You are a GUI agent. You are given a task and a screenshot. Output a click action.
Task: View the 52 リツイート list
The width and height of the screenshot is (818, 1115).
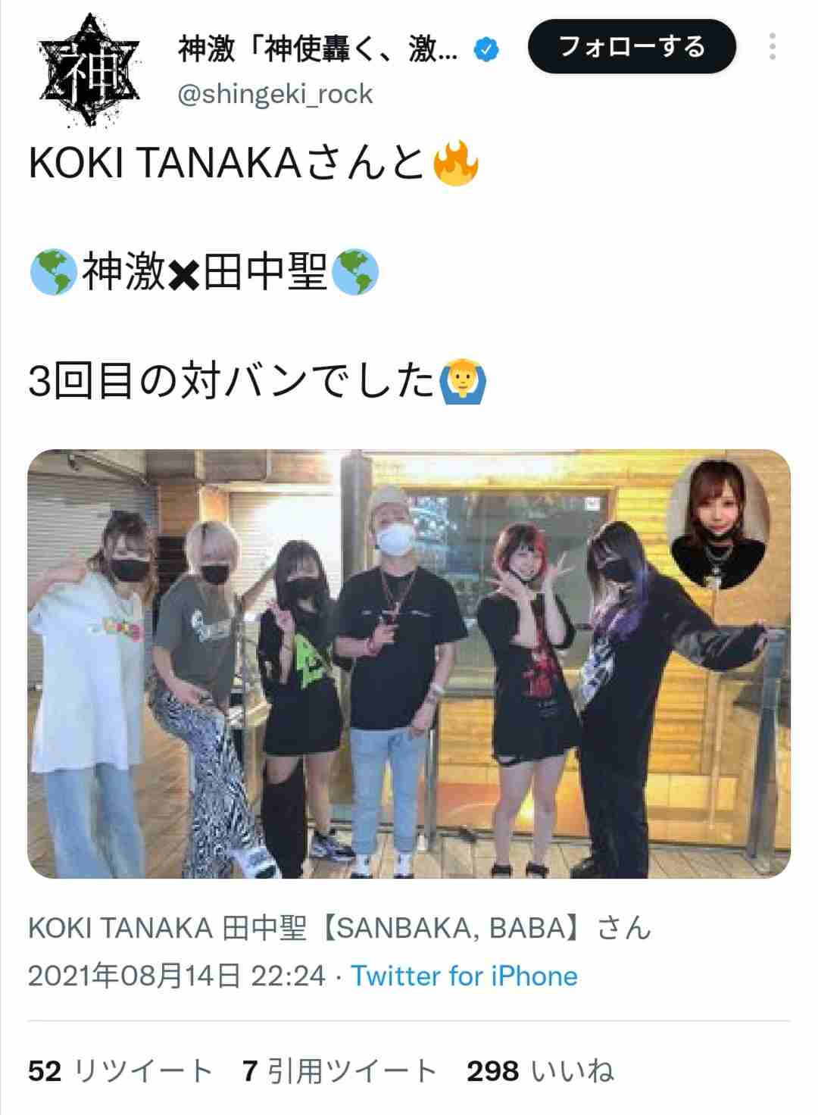click(120, 1071)
